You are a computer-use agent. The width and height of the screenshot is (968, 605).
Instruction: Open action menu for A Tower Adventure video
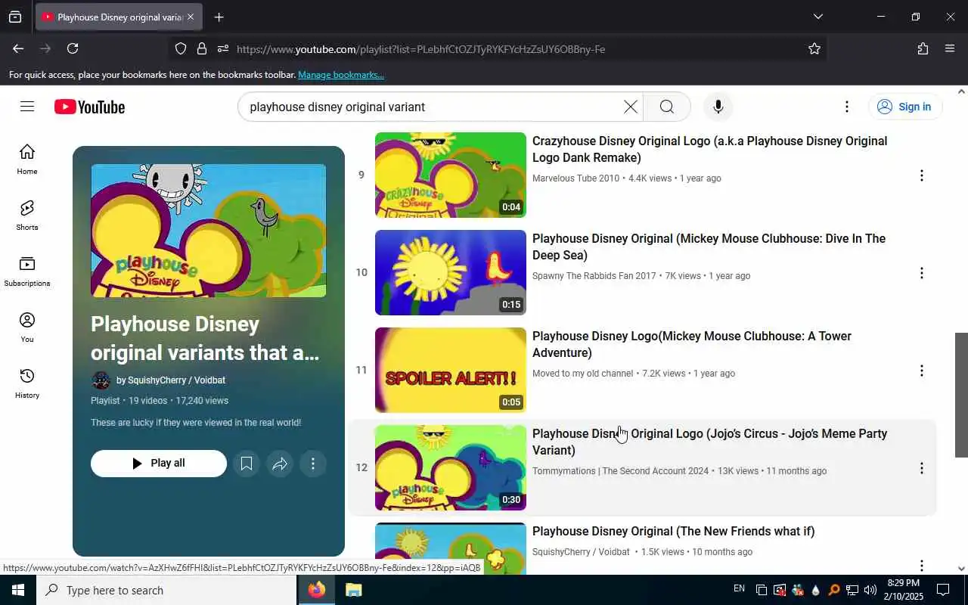(x=921, y=371)
